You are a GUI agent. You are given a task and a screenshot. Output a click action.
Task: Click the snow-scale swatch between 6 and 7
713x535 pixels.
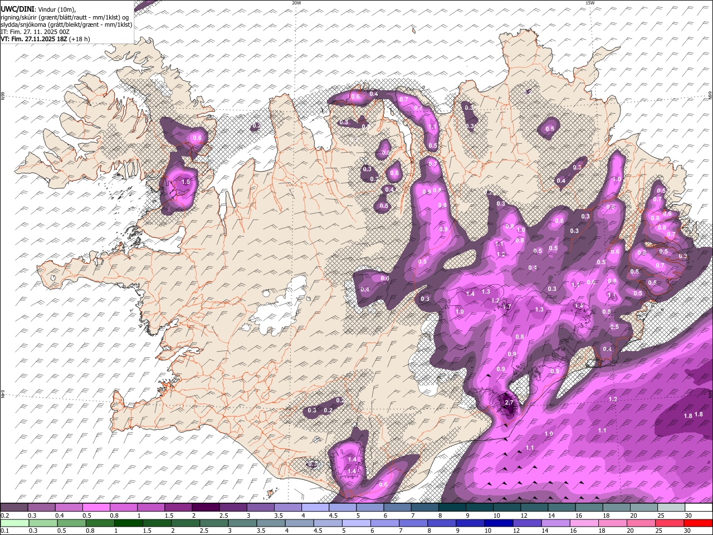[x=397, y=508]
